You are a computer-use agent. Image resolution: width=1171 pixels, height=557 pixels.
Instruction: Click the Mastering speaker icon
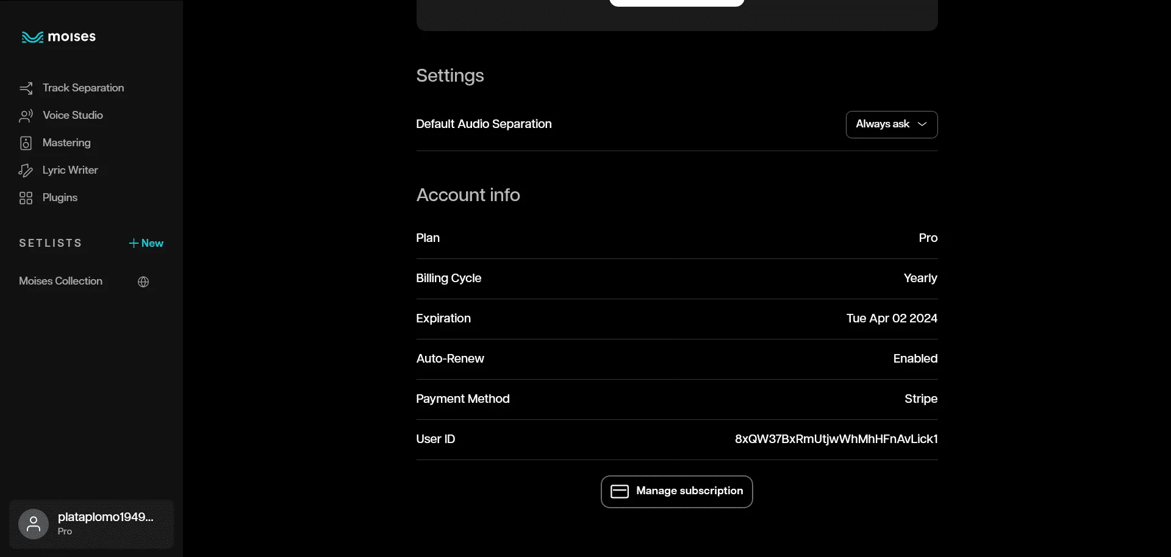(x=26, y=143)
